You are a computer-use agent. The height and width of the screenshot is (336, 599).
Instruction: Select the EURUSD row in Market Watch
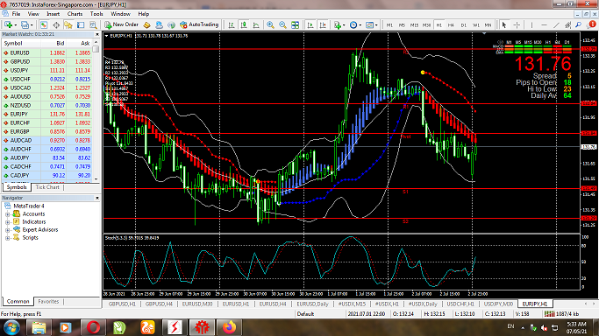(x=47, y=53)
